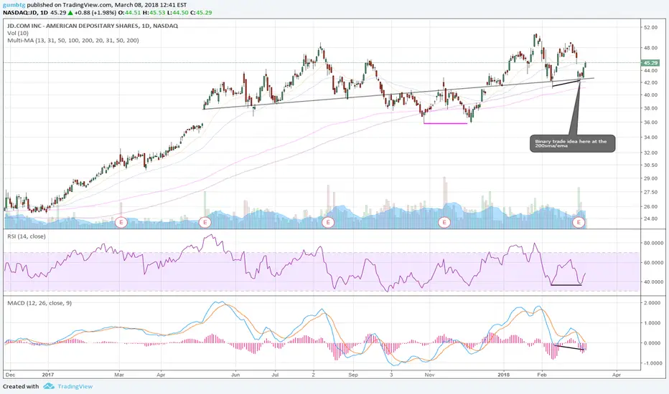Click the earnings E marker near Nov 2017
The width and height of the screenshot is (669, 394).
444,222
